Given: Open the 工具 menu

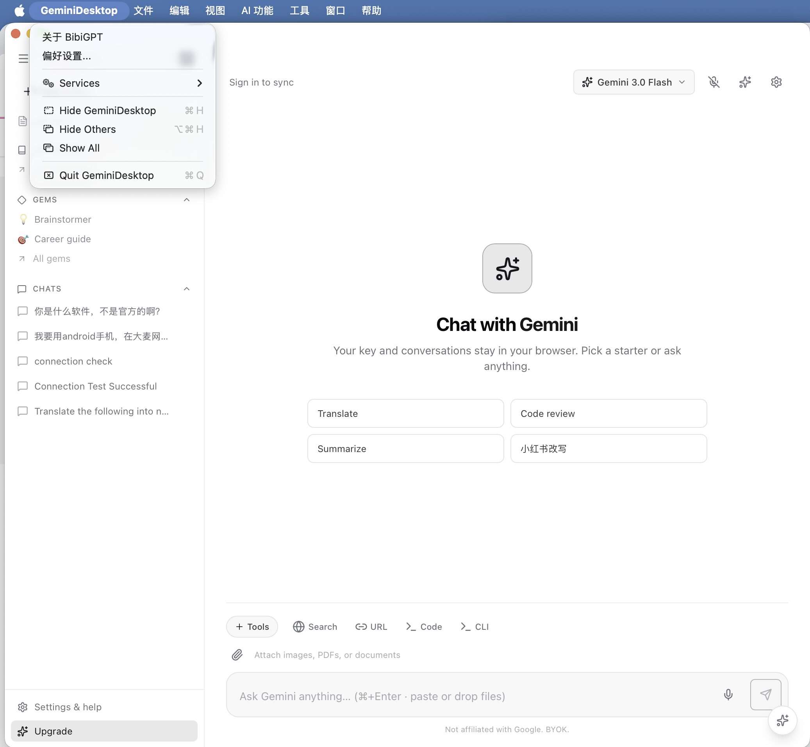Looking at the screenshot, I should tap(300, 11).
